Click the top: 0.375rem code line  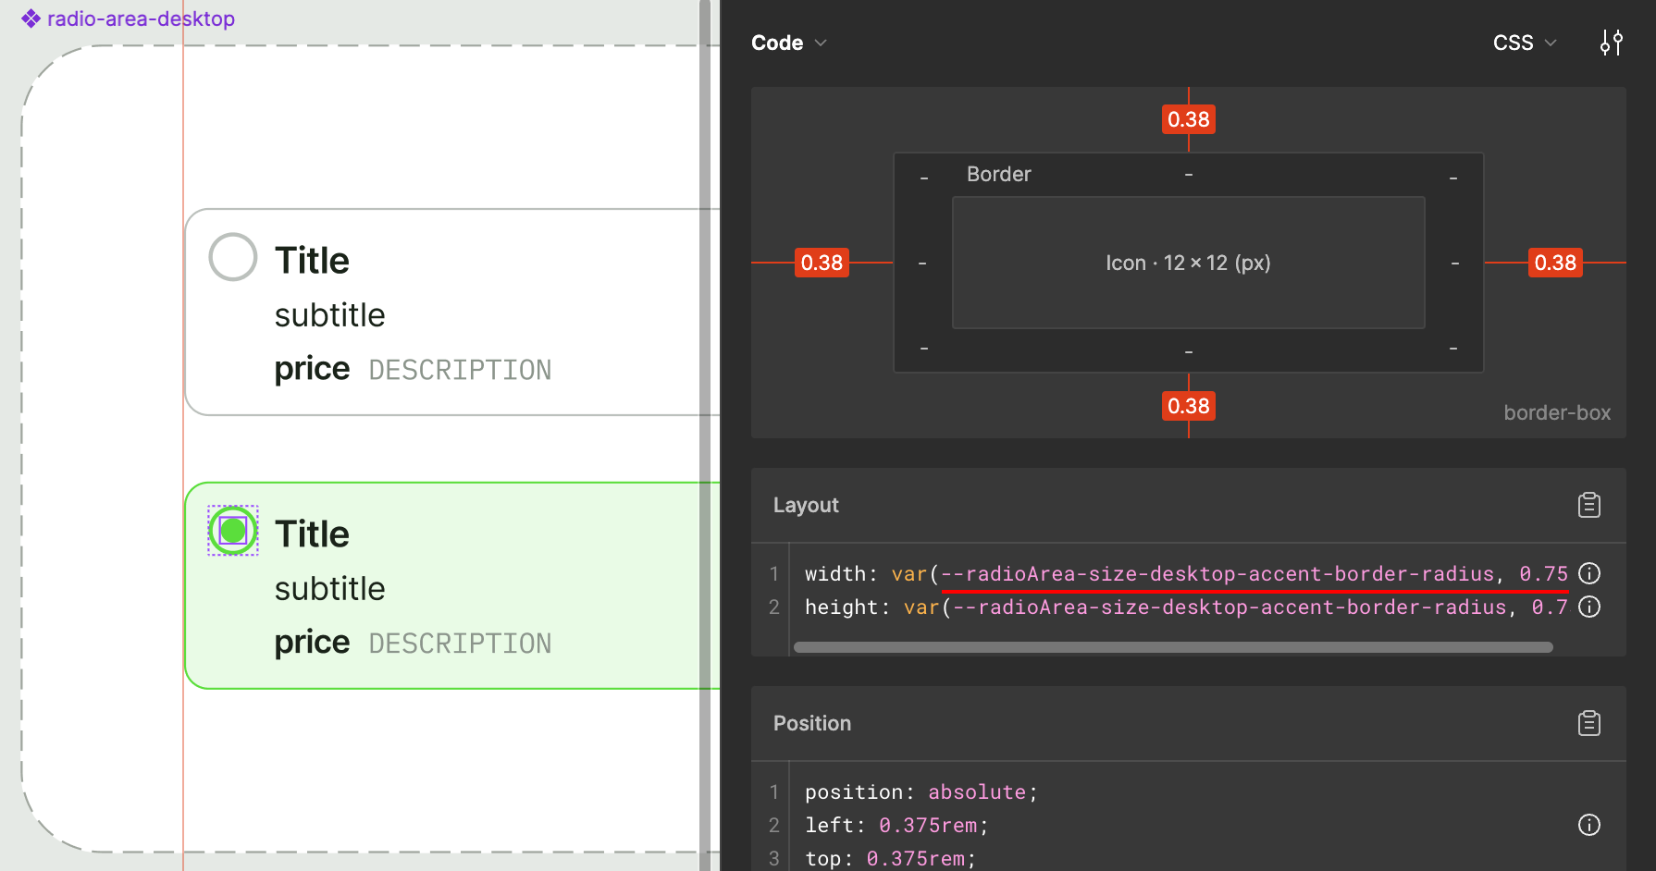click(890, 858)
